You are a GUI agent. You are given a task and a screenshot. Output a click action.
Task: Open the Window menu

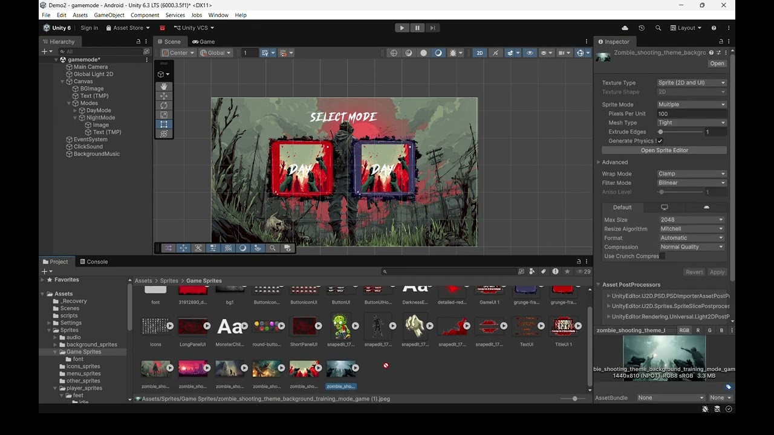[218, 15]
